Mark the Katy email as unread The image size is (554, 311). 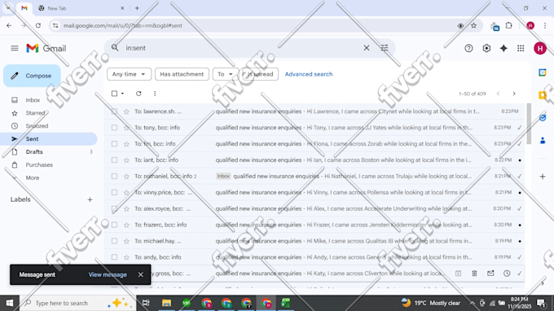pos(490,274)
